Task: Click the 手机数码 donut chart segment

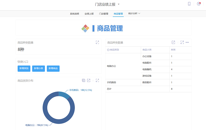Action: click(x=64, y=95)
